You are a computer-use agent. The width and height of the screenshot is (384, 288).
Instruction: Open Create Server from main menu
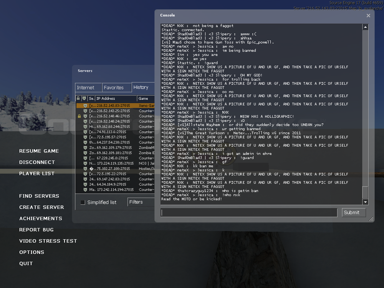(41, 207)
